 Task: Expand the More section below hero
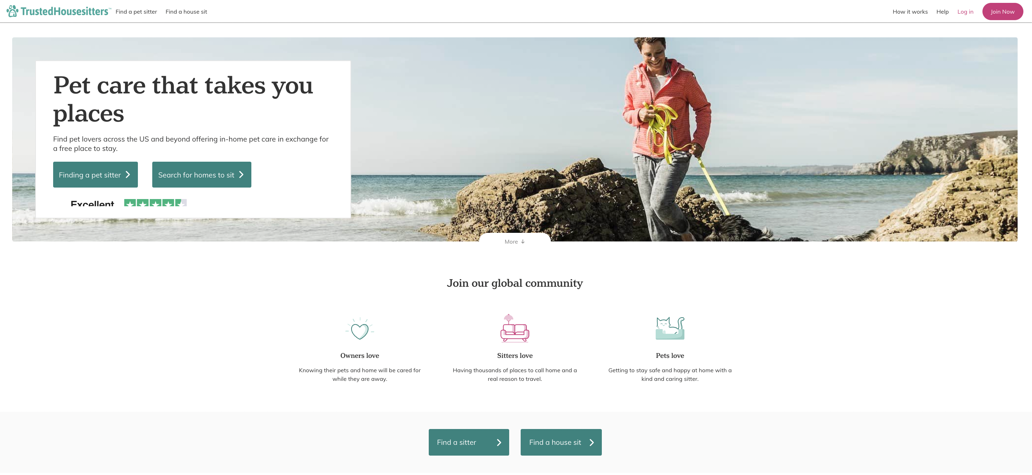pyautogui.click(x=515, y=240)
